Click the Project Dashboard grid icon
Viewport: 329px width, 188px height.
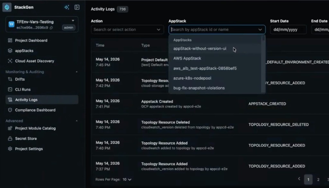(x=10, y=40)
